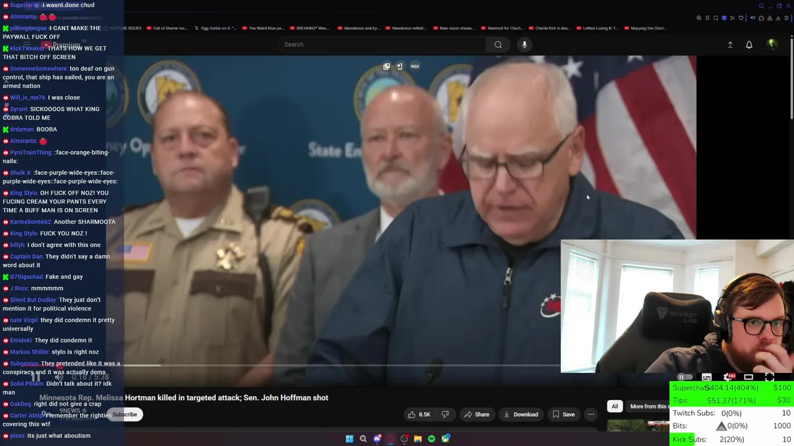The height and width of the screenshot is (446, 794).
Task: Open 'Manhunt for Charli...' bookmark
Action: point(501,28)
